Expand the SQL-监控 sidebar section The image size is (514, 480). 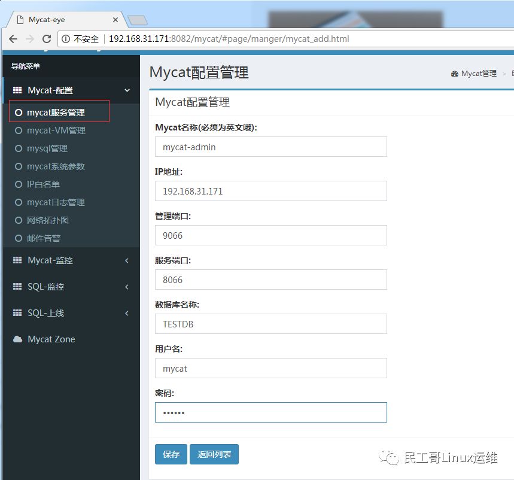(63, 287)
